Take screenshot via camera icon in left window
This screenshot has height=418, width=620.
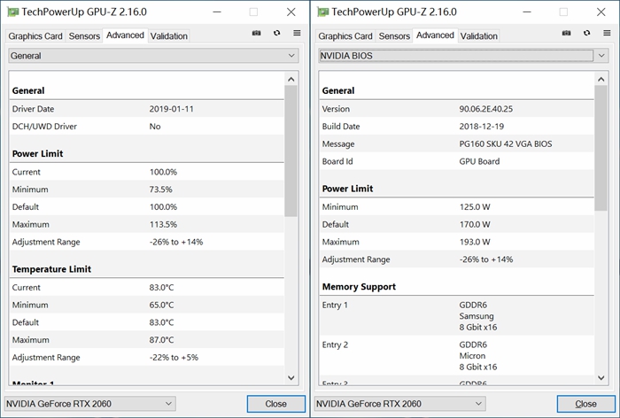pos(256,34)
